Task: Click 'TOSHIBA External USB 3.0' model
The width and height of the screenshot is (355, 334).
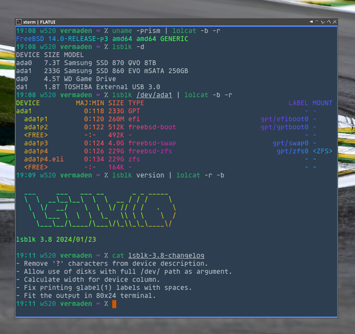Action: 112,87
